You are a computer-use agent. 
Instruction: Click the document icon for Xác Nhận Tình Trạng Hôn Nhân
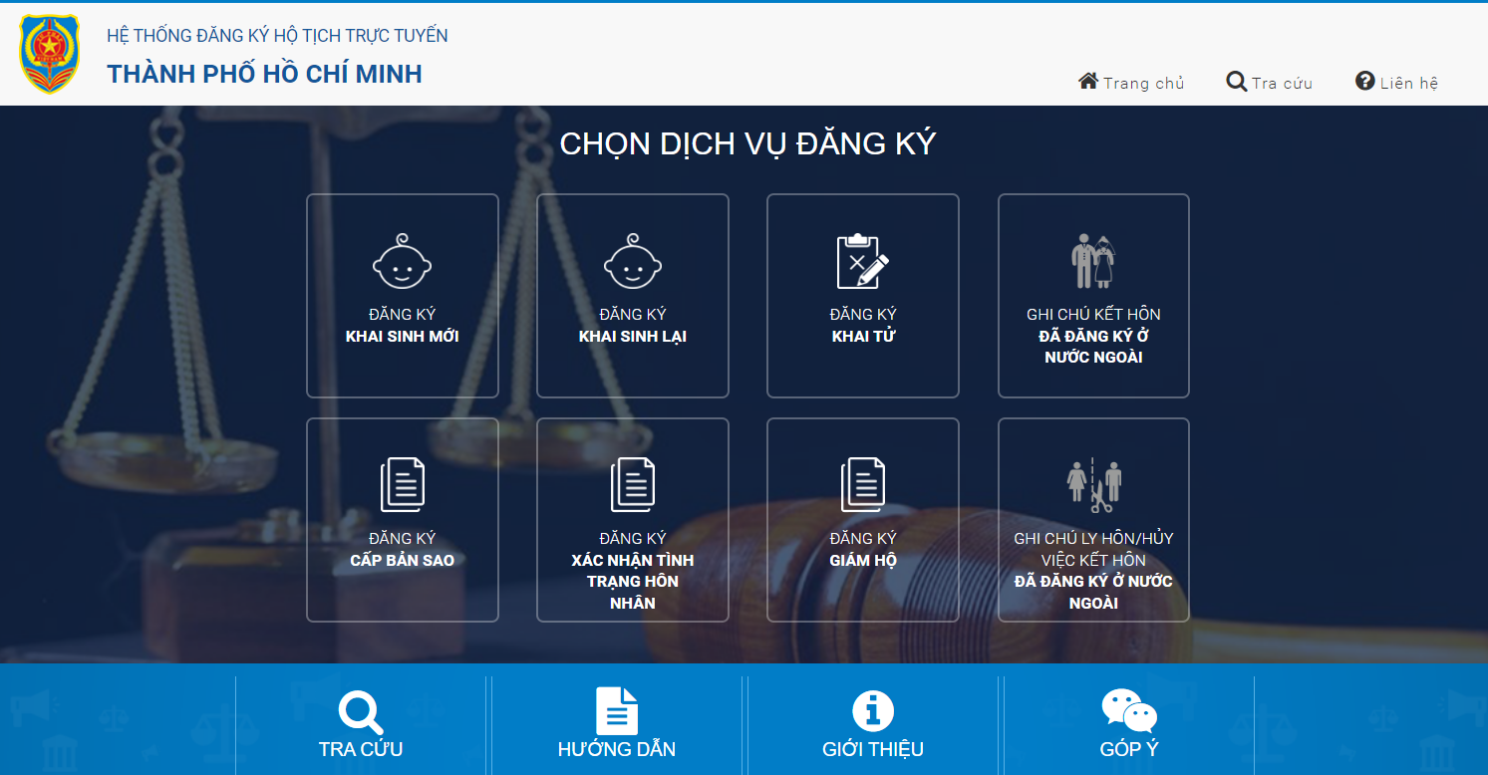pos(633,485)
